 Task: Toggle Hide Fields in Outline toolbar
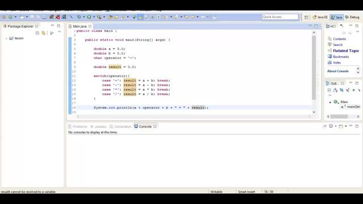[341, 90]
